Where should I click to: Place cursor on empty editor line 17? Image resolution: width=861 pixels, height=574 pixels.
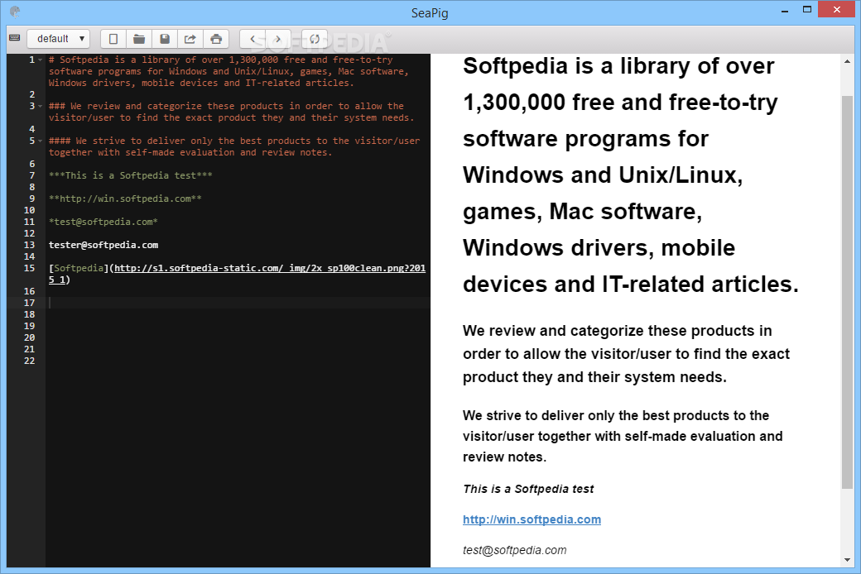(238, 303)
